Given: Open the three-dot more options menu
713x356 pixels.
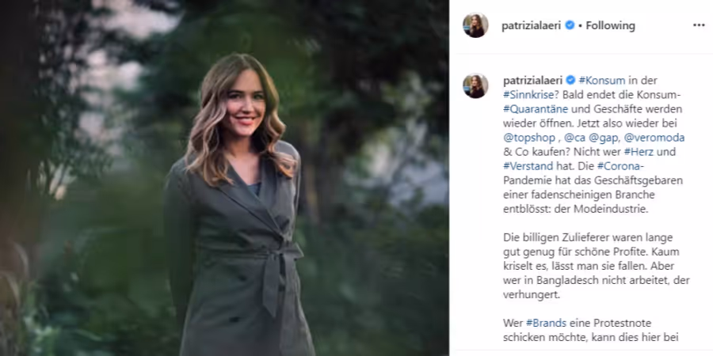Looking at the screenshot, I should coord(699,25).
